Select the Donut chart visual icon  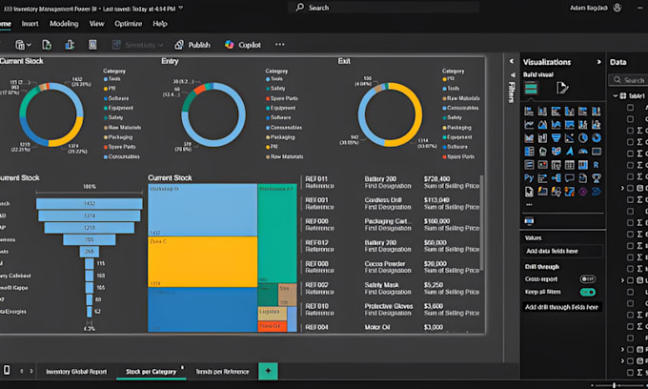597,138
